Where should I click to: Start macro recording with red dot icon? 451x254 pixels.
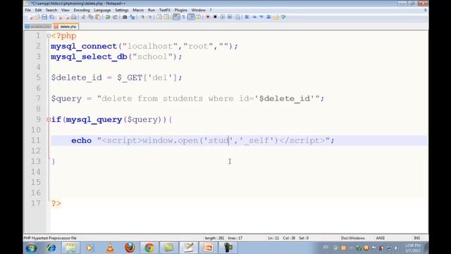click(208, 17)
